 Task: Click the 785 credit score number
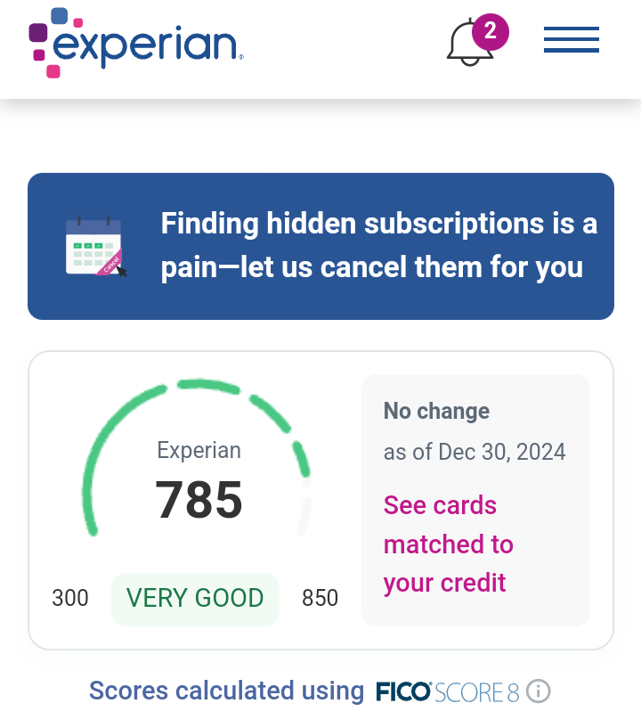[199, 500]
